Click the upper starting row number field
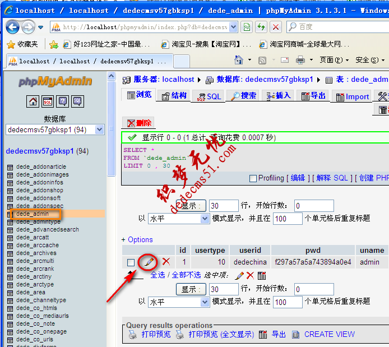The height and width of the screenshot is (347, 389). [x=314, y=206]
